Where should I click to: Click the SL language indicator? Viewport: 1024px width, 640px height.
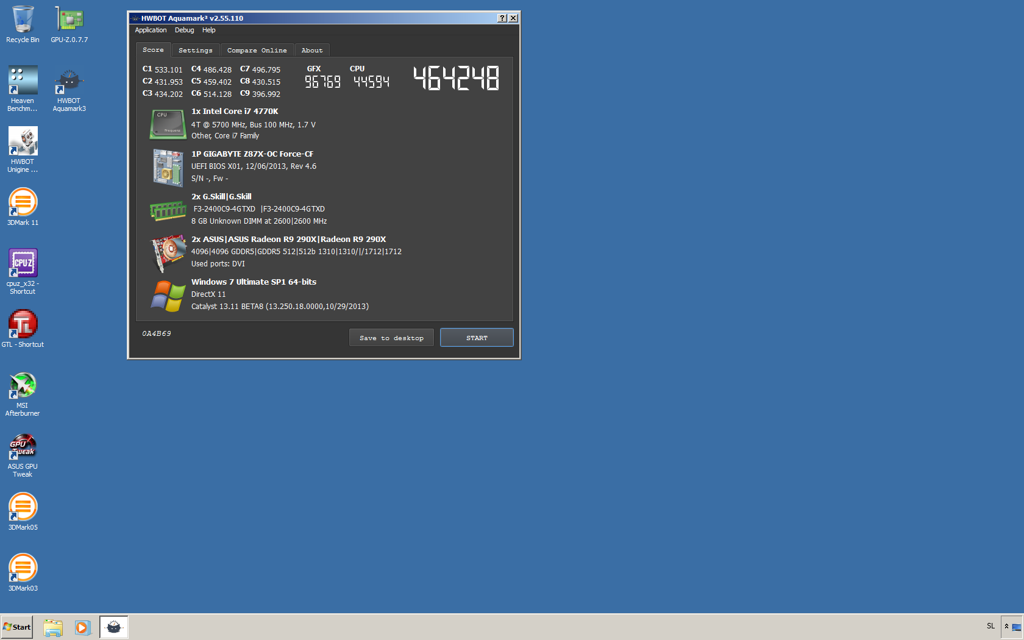coord(990,626)
